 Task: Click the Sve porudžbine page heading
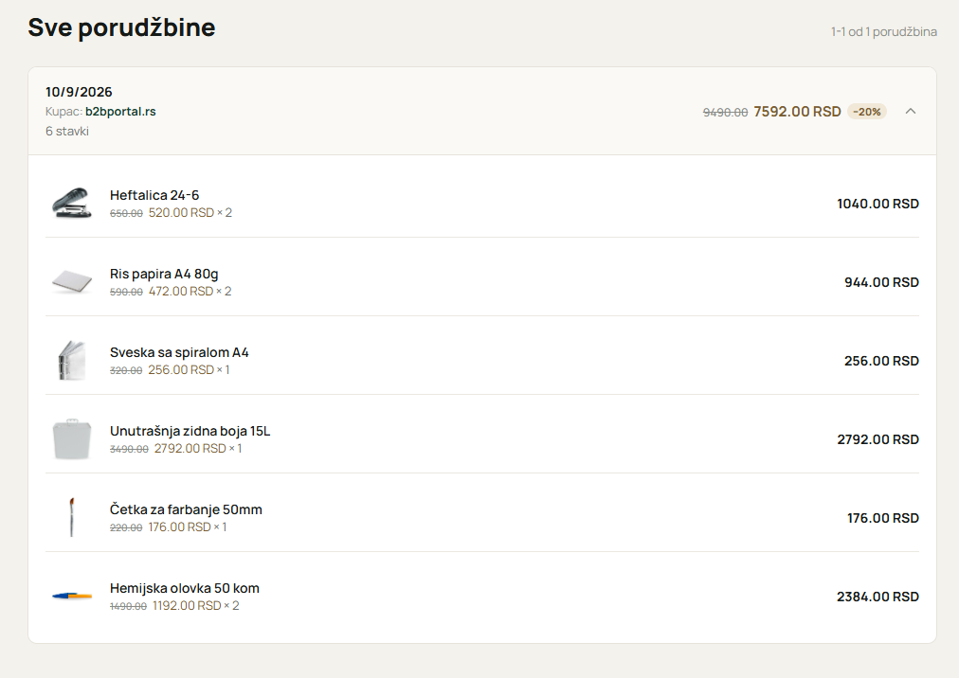(x=121, y=27)
